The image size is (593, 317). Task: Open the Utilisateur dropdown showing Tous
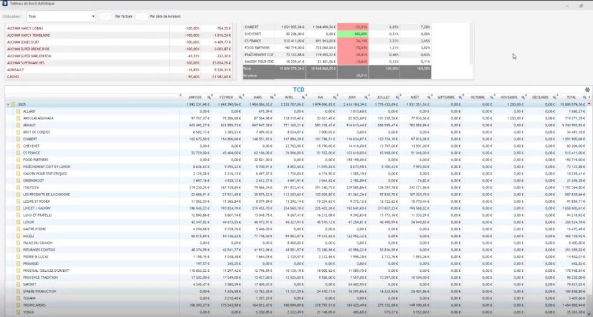point(61,16)
